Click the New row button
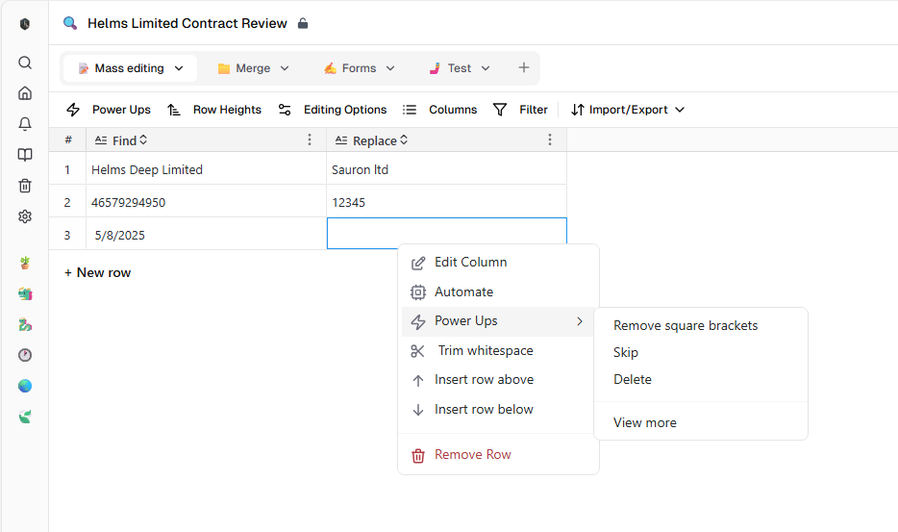Screen dimensions: 898x532 pyautogui.click(x=97, y=273)
